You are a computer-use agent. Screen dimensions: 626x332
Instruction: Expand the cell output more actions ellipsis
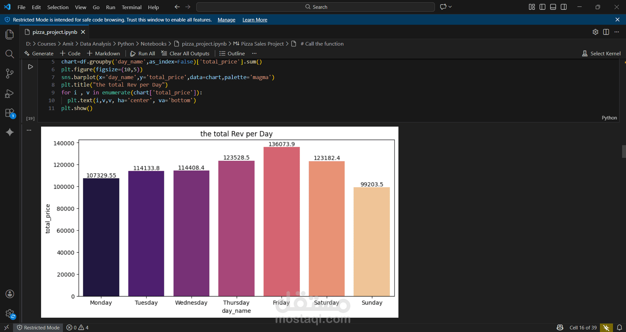29,130
